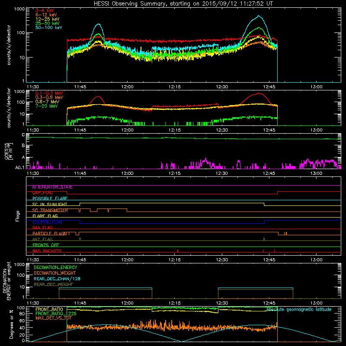The height and width of the screenshot is (346, 346).
Task: Click the MAX_DET_VS_TOT legend entry
Action: tap(54, 318)
